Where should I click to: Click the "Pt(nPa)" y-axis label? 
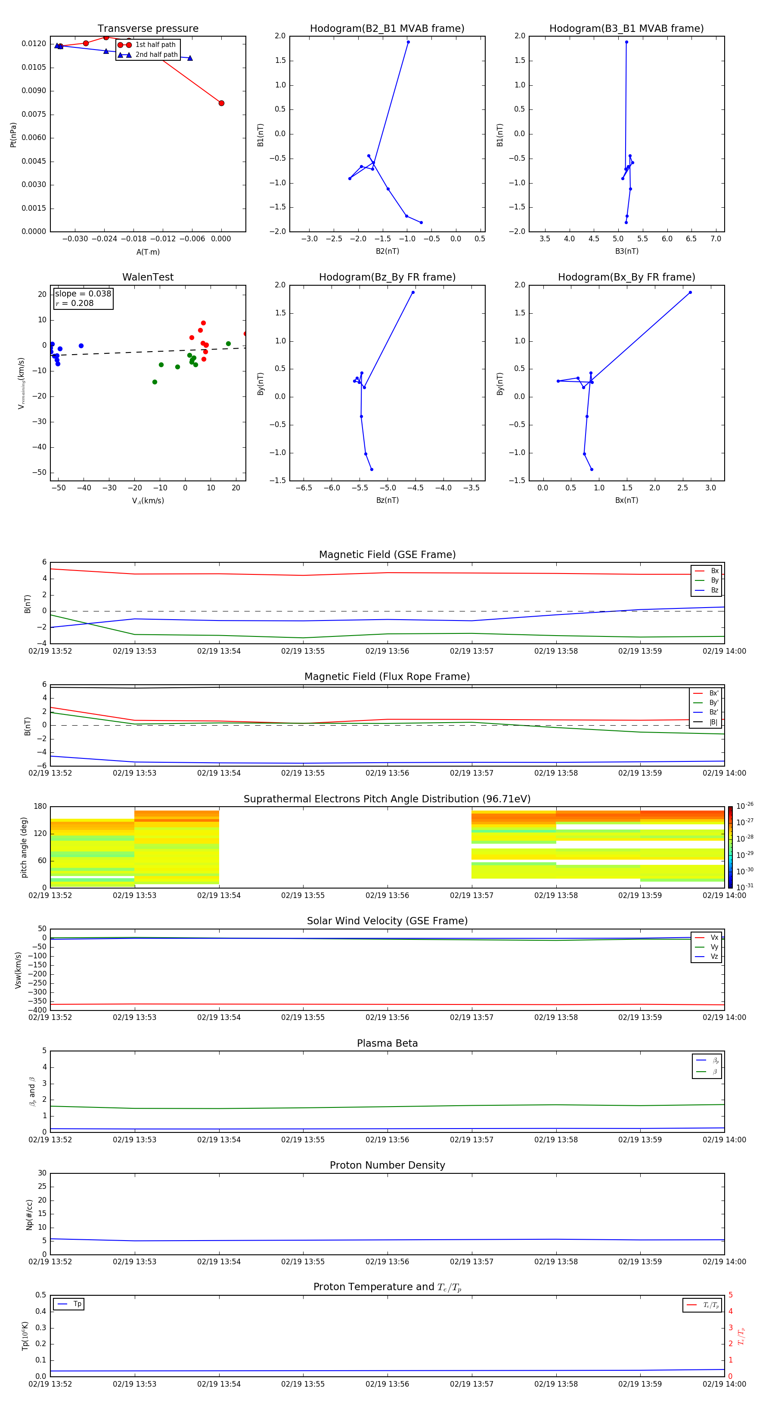pos(13,134)
